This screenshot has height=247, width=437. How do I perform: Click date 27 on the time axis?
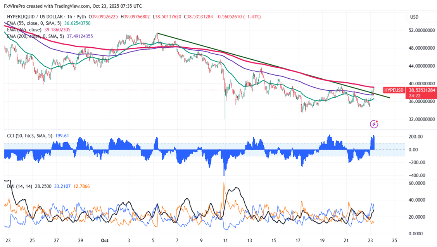tap(56, 240)
